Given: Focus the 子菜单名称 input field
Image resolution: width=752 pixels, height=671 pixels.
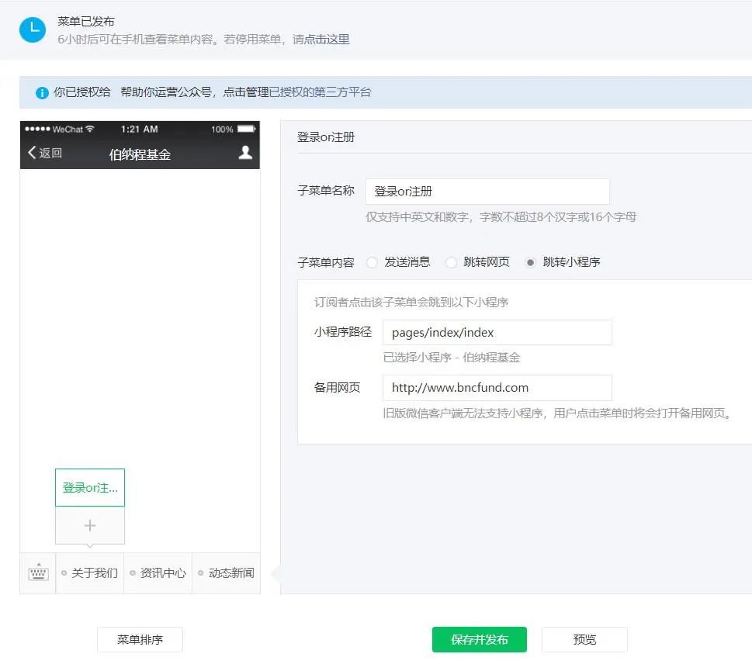Looking at the screenshot, I should coord(487,192).
